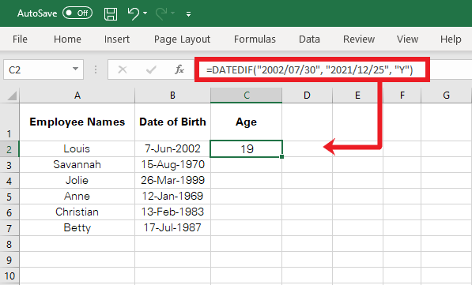The width and height of the screenshot is (472, 285).
Task: Click the fill handle of cell C2
Action: point(281,156)
